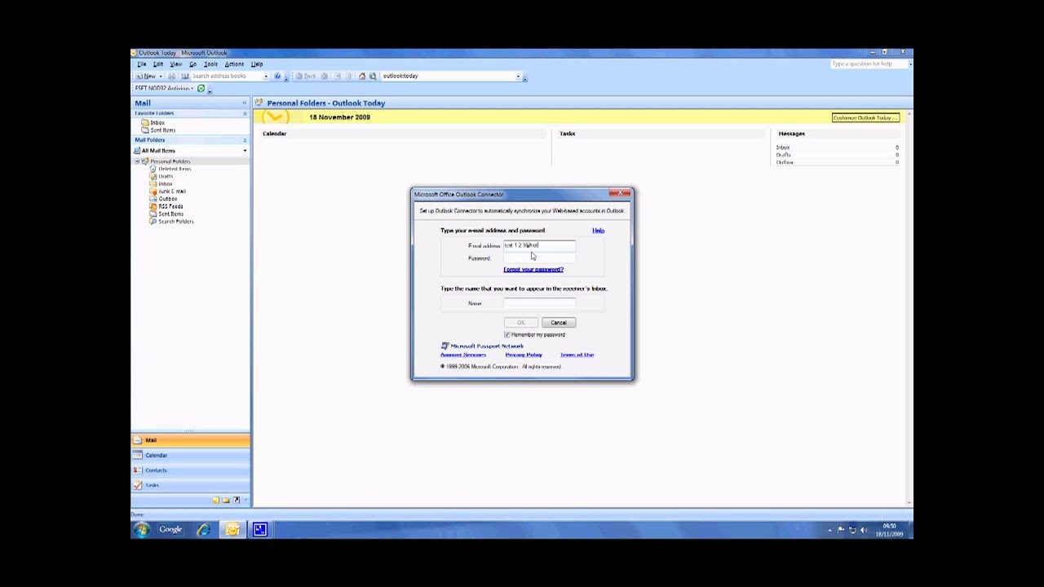Open the Terms of Use link
This screenshot has width=1044, height=587.
pos(577,355)
